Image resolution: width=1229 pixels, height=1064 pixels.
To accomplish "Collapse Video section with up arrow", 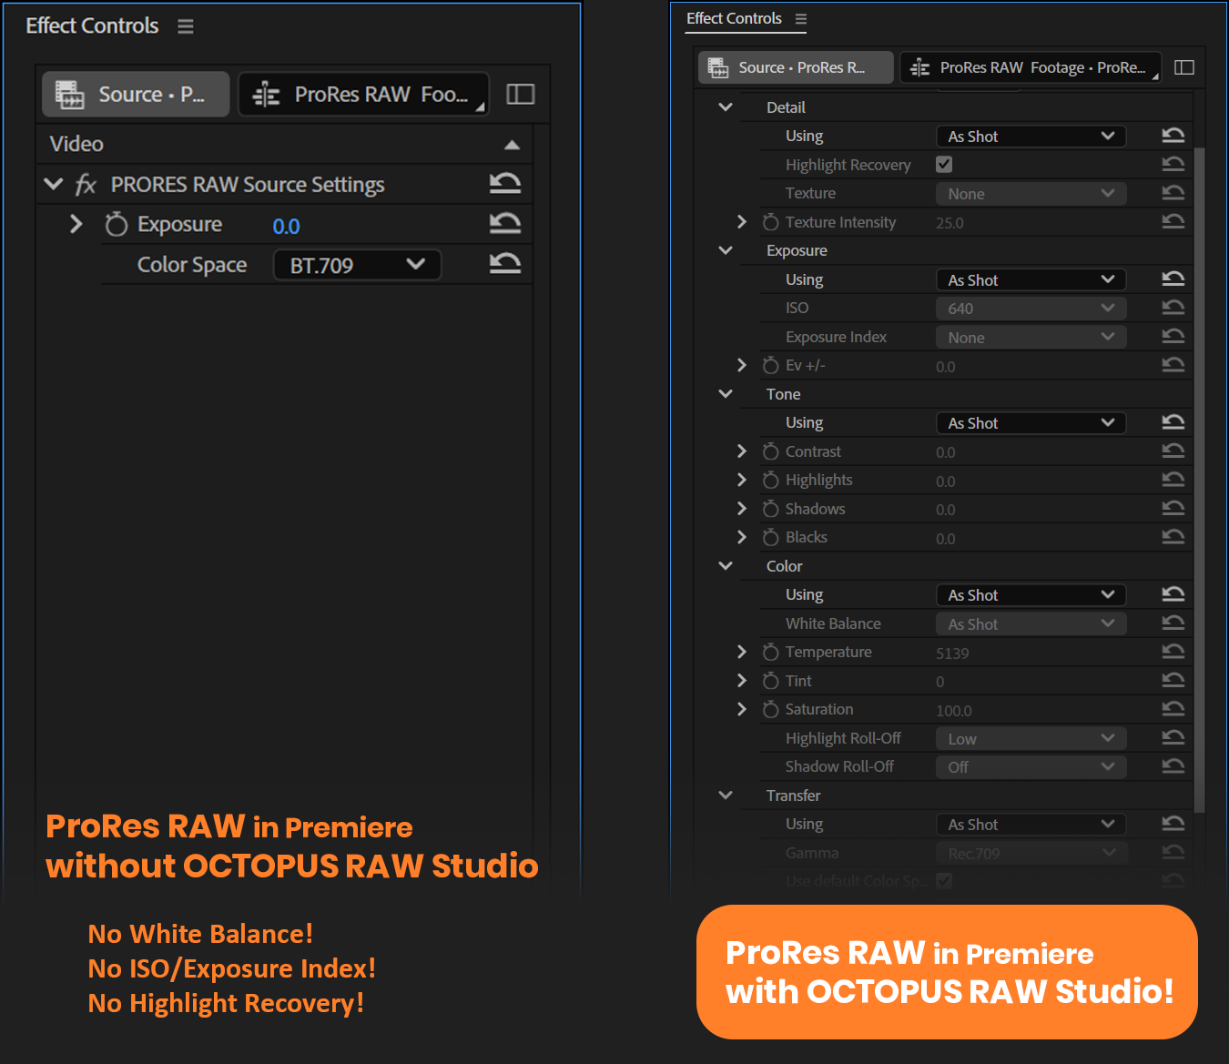I will point(513,145).
